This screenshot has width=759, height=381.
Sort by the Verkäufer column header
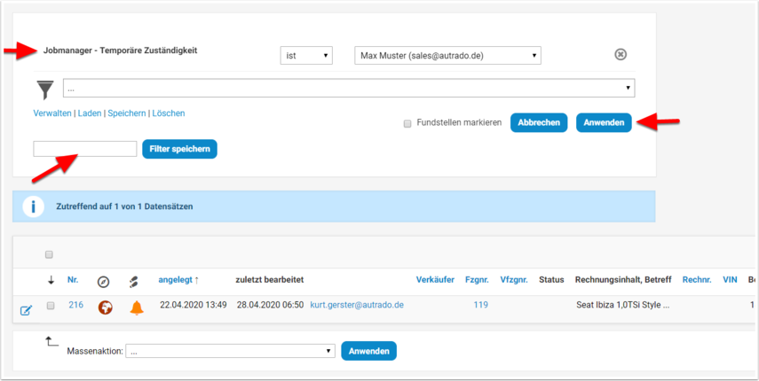435,280
